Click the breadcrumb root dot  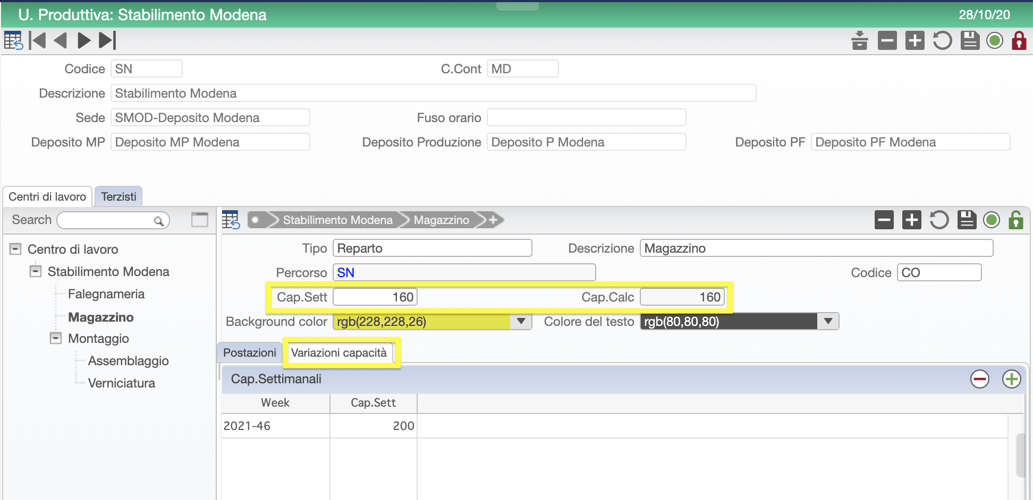click(x=256, y=220)
